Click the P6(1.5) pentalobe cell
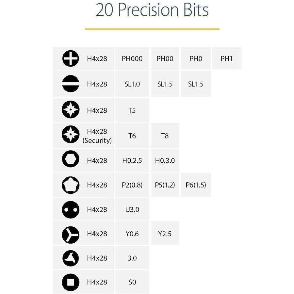The width and height of the screenshot is (294, 294). pos(196,185)
